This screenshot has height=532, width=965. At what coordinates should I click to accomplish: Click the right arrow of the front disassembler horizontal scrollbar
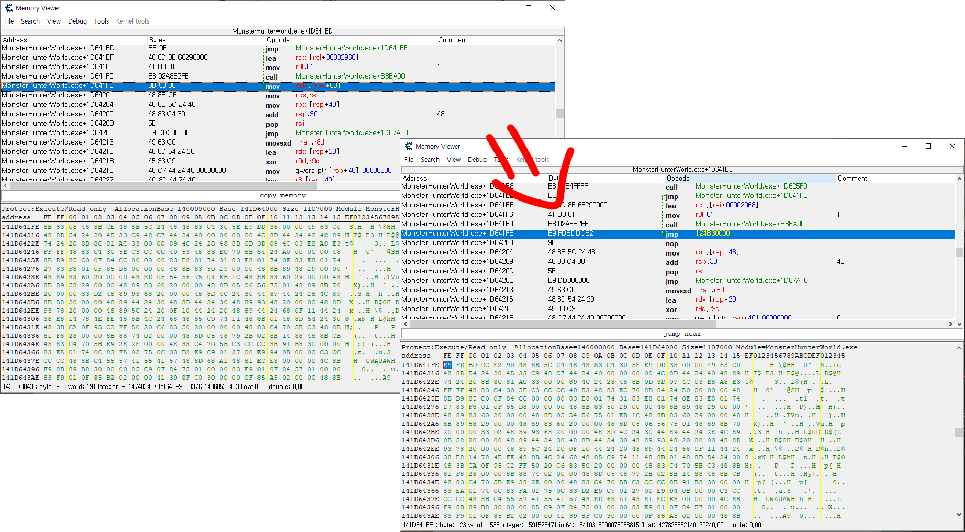951,324
